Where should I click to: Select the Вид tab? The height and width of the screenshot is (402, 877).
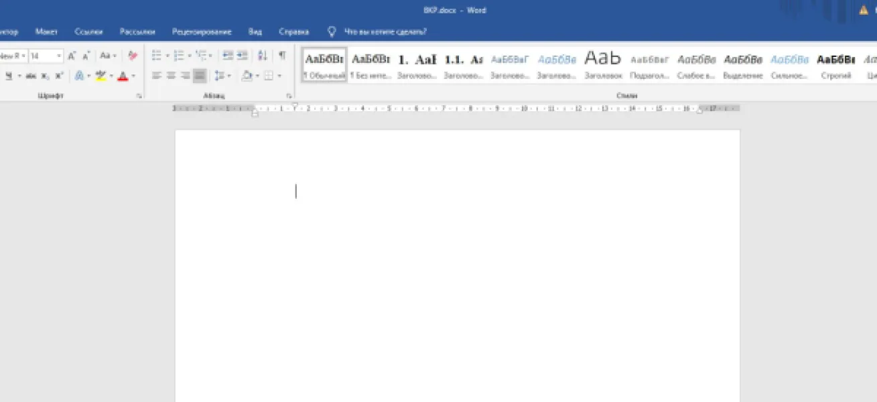pyautogui.click(x=255, y=31)
